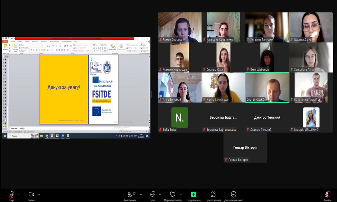Start camera using the Видео button
The width and height of the screenshot is (337, 202).
coord(31,196)
